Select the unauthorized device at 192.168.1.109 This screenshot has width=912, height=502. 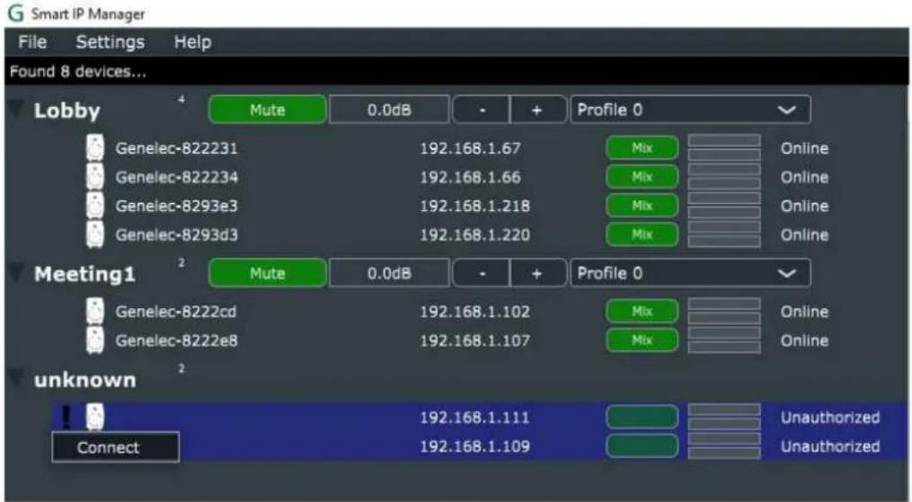click(480, 446)
